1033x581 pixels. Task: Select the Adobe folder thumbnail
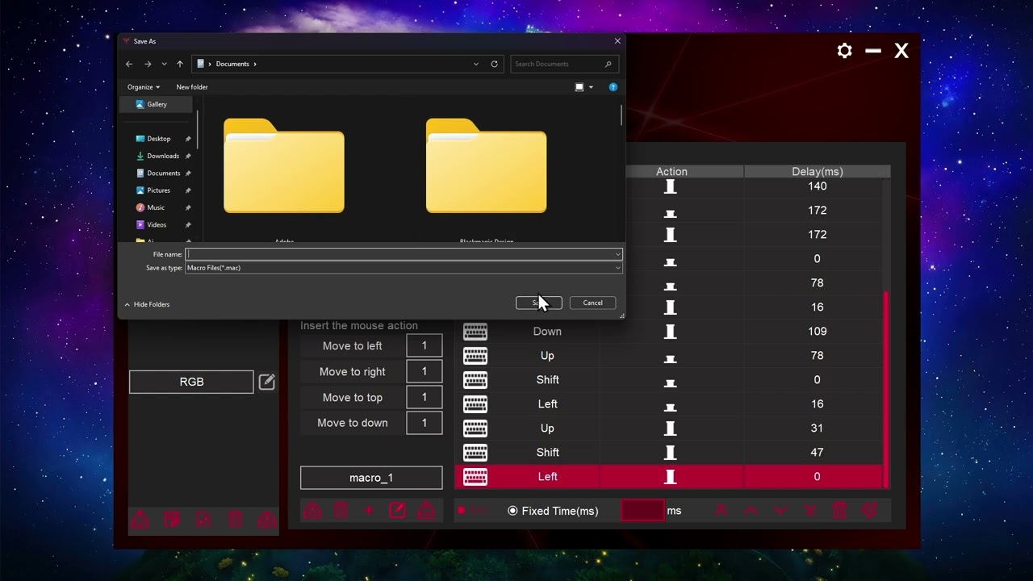284,166
